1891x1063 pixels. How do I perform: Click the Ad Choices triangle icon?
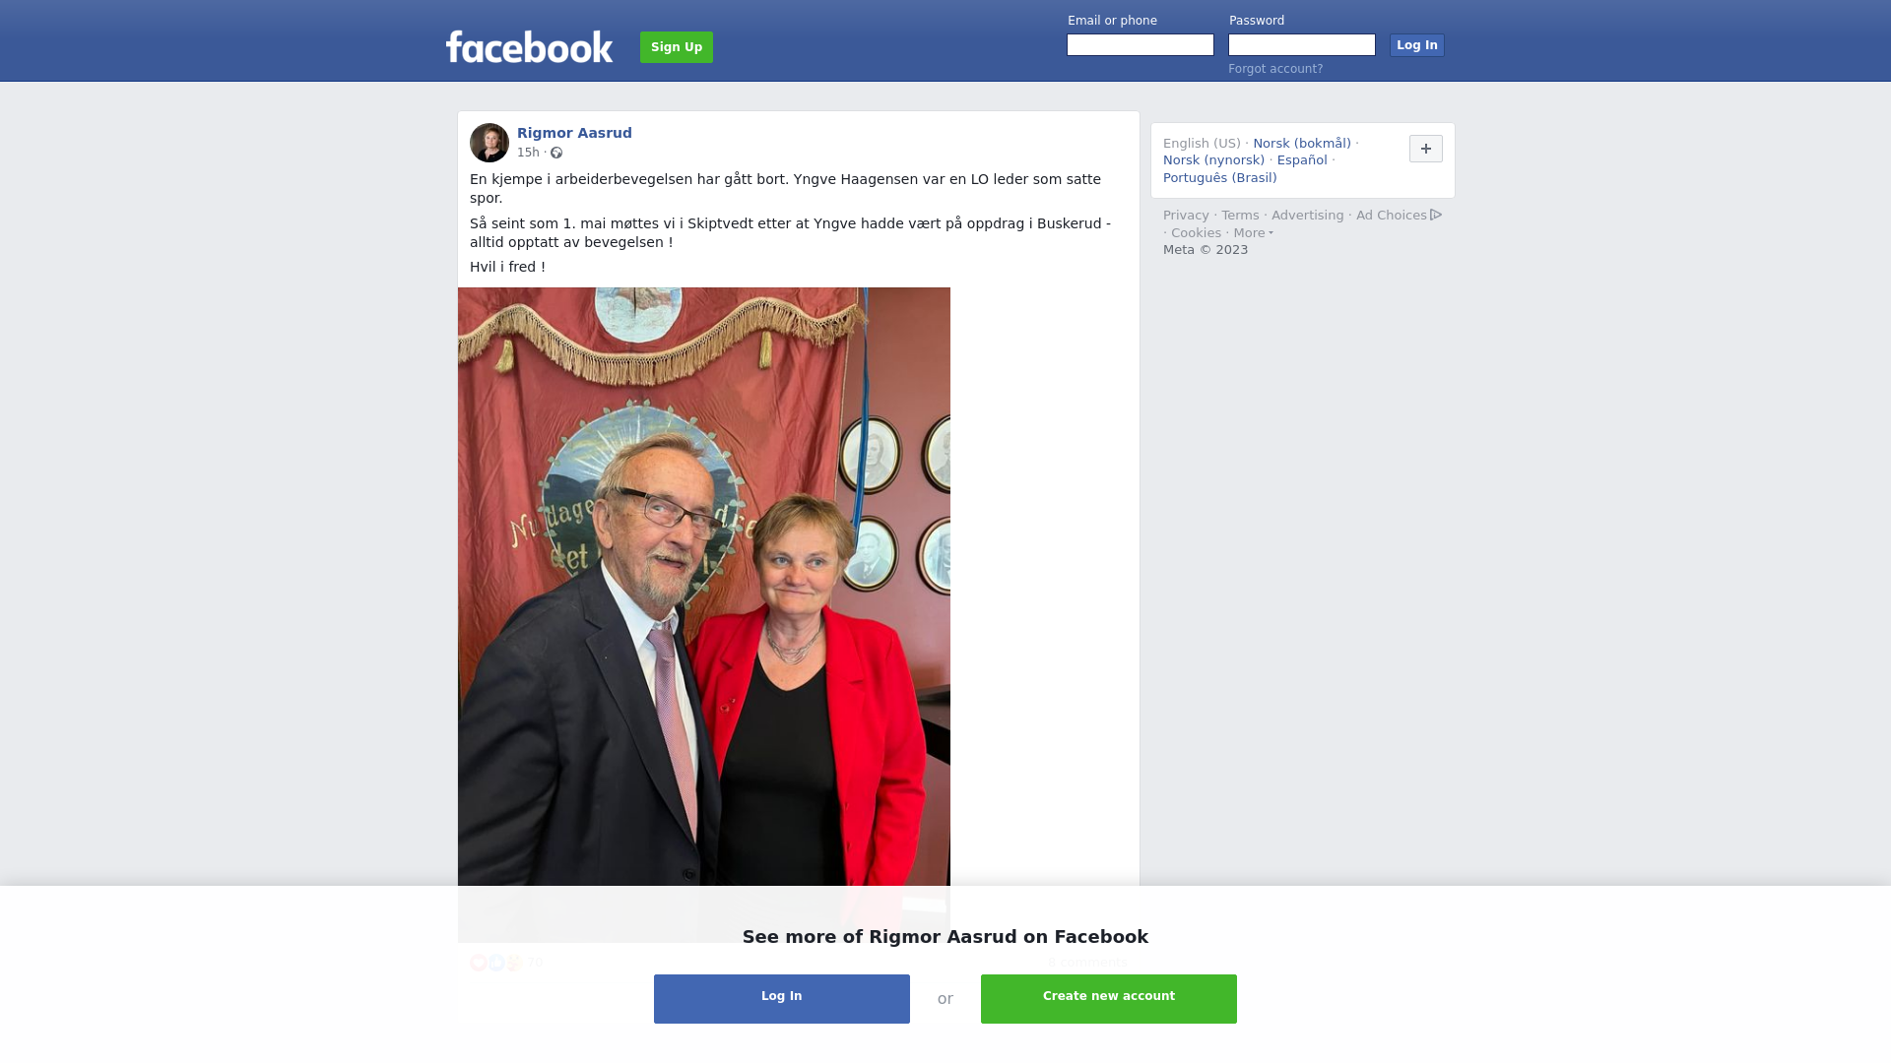(x=1436, y=215)
